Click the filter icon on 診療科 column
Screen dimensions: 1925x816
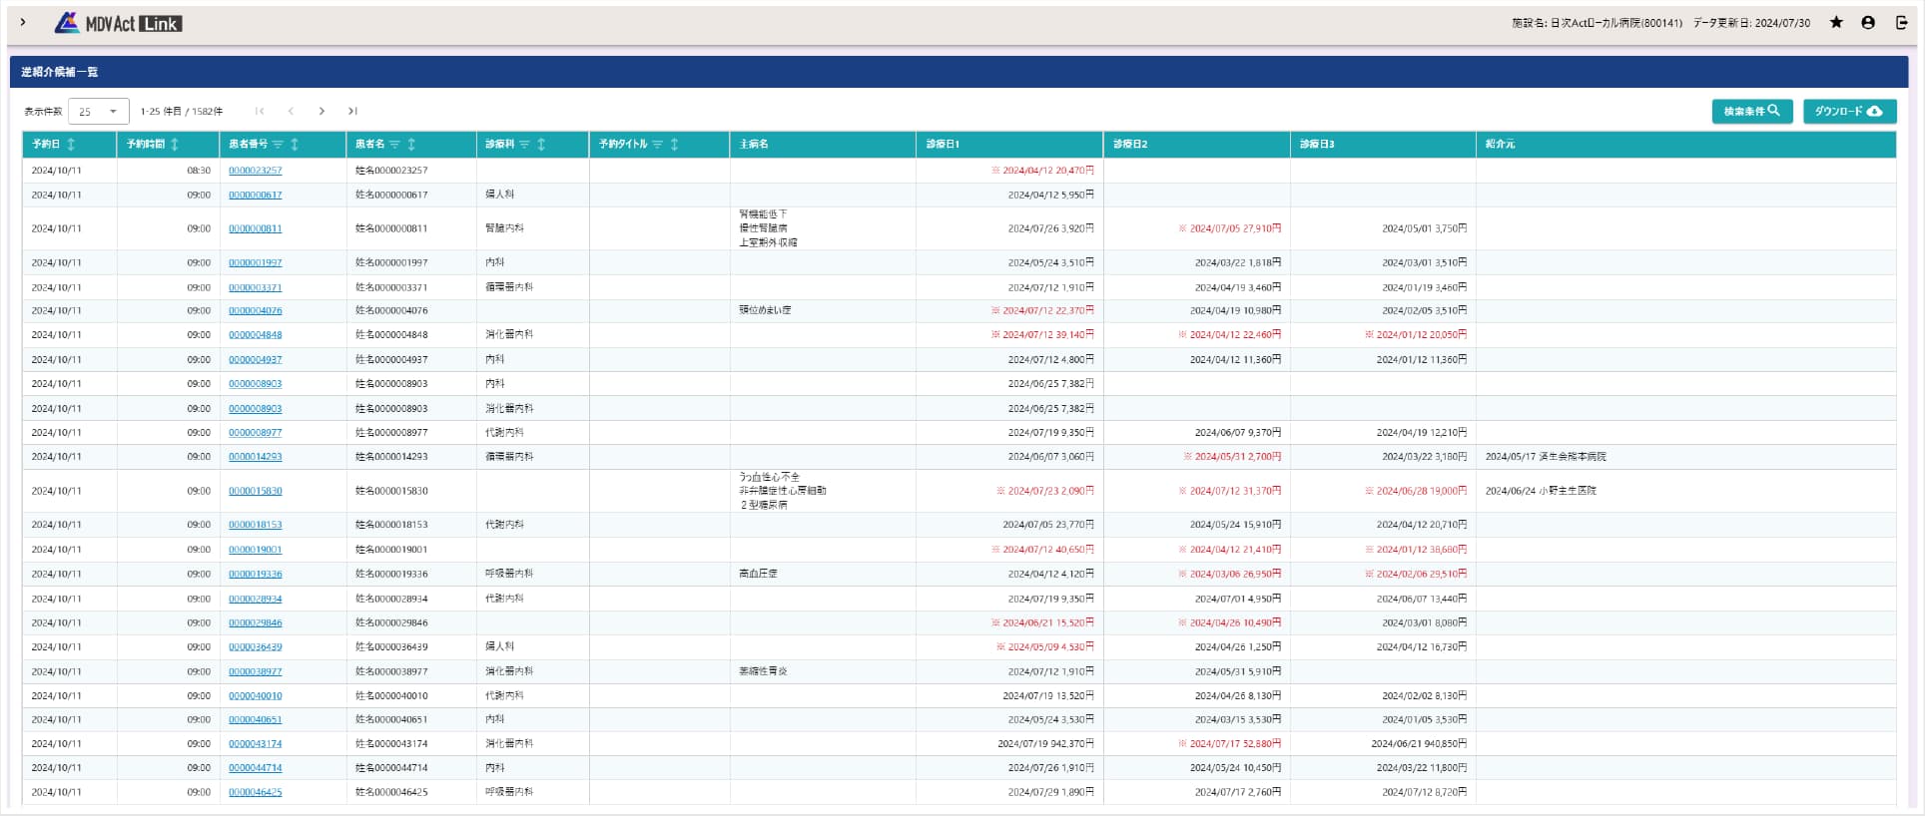pyautogui.click(x=524, y=145)
